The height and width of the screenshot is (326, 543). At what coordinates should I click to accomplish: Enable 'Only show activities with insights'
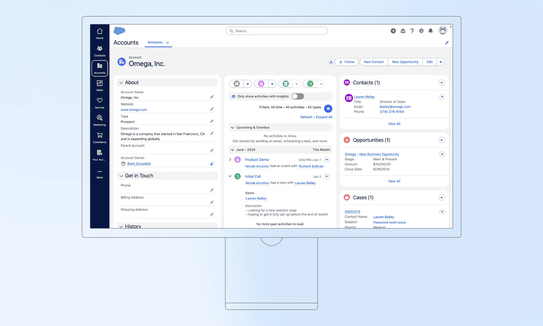point(298,96)
